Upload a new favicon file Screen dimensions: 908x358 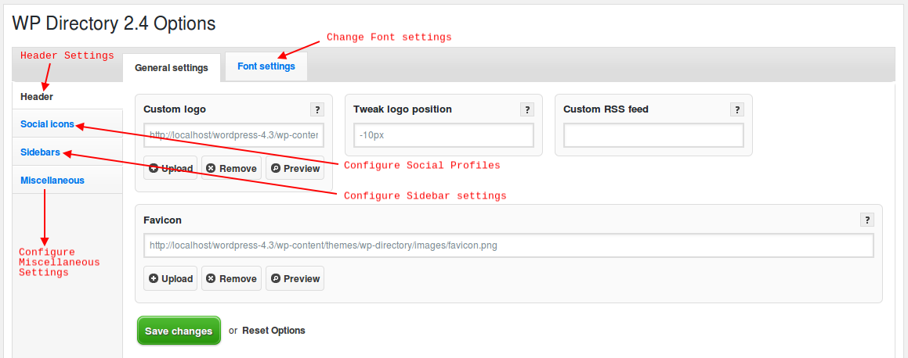click(170, 278)
